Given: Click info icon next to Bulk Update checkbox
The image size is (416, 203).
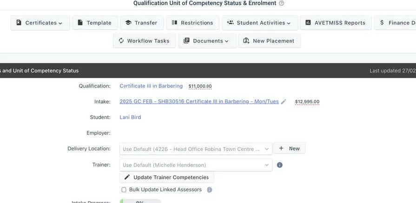Looking at the screenshot, I should [x=209, y=189].
